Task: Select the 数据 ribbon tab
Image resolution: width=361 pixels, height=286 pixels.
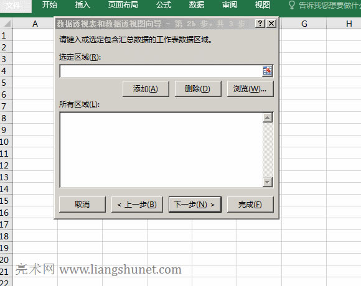Action: [x=197, y=5]
